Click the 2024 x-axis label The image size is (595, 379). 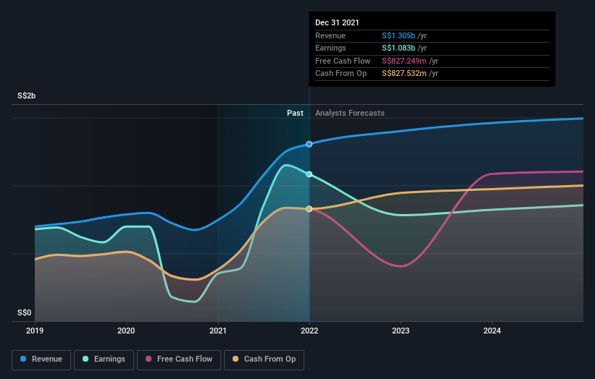point(492,331)
